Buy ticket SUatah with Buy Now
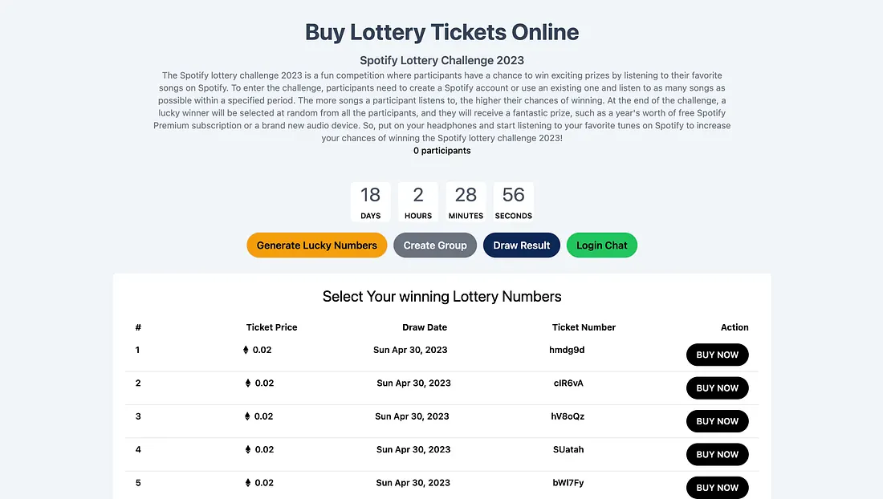Image resolution: width=883 pixels, height=499 pixels. pos(717,454)
